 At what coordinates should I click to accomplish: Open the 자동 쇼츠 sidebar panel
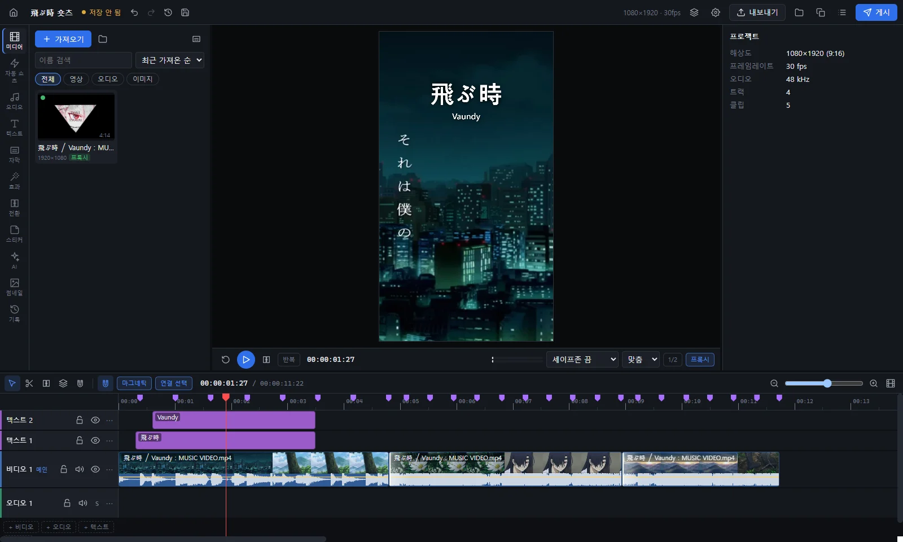(x=15, y=70)
